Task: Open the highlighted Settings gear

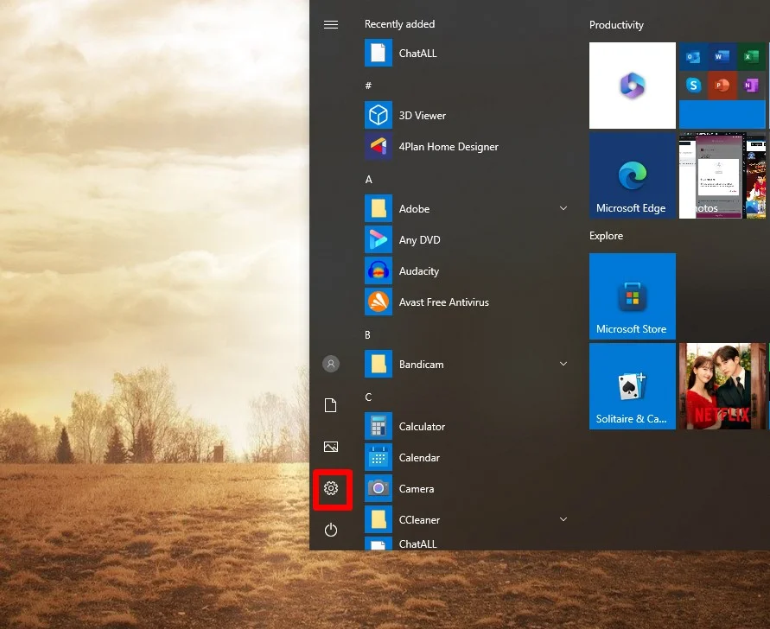Action: coord(331,488)
